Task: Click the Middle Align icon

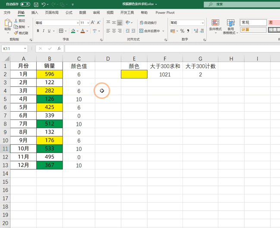Action: coord(114,22)
